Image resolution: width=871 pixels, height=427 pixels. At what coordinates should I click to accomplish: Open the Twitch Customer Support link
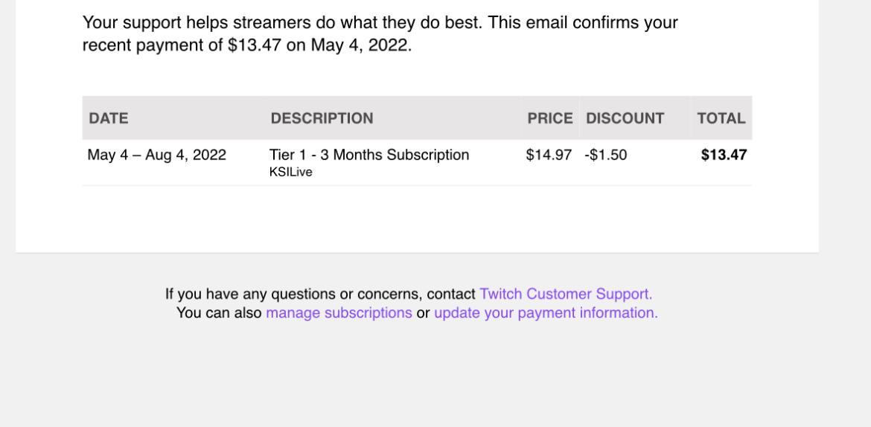point(566,294)
